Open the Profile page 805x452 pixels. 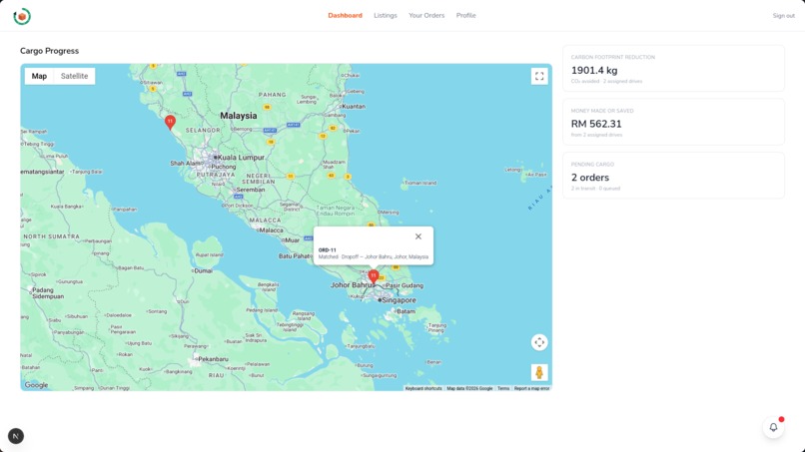point(466,15)
